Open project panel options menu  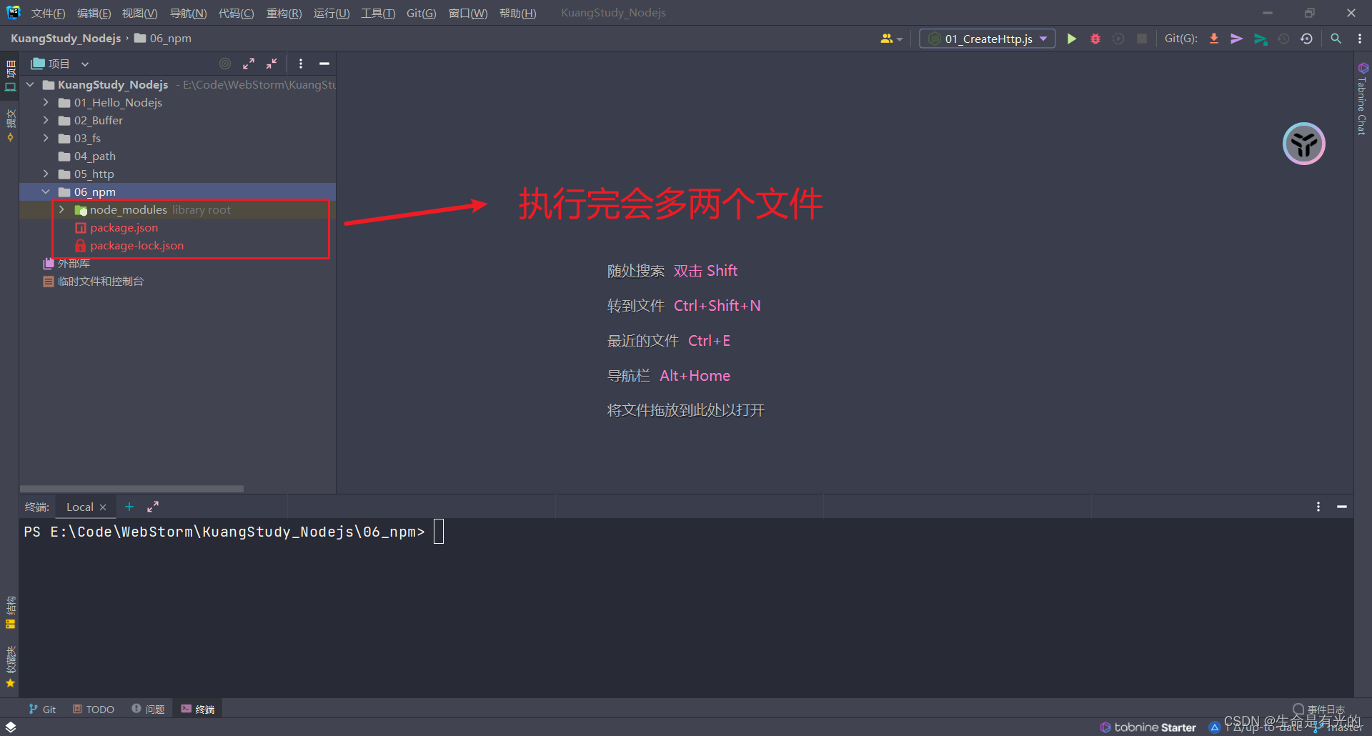301,64
